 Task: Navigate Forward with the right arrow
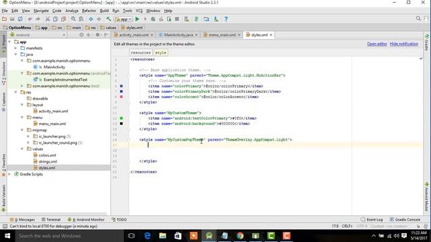tap(99, 19)
